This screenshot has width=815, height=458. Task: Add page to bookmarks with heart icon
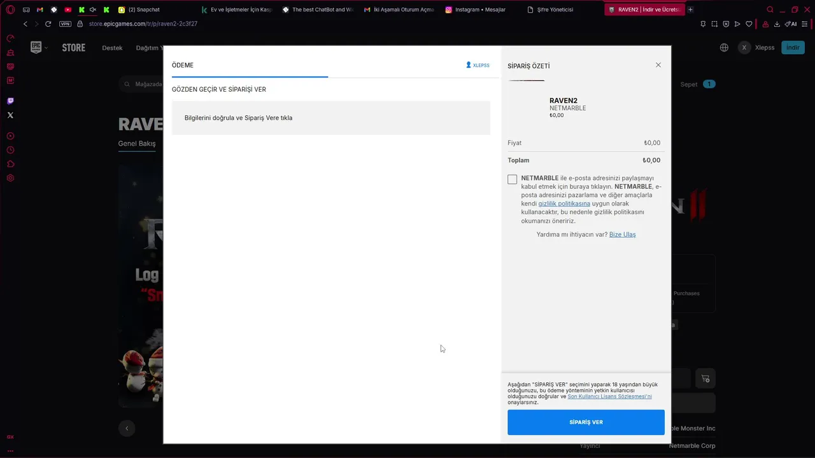pyautogui.click(x=749, y=24)
